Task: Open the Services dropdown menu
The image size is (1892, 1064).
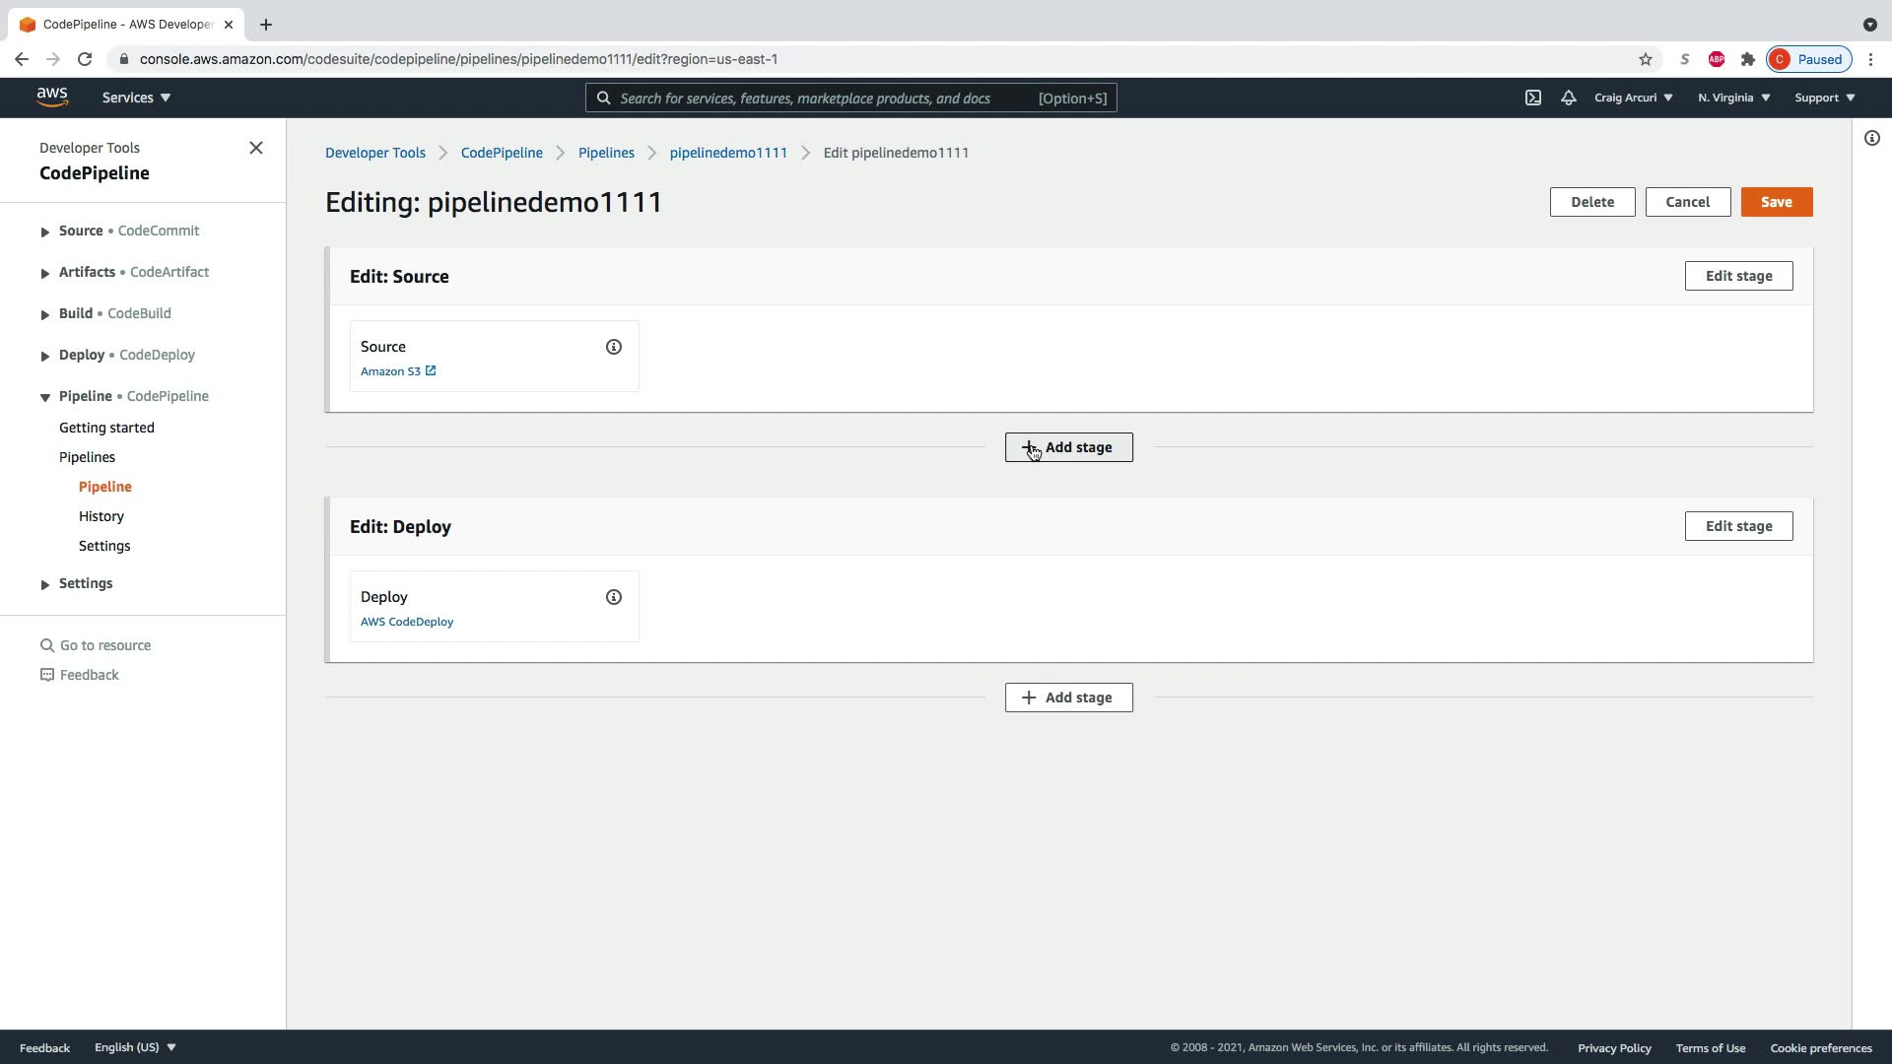Action: [x=136, y=98]
